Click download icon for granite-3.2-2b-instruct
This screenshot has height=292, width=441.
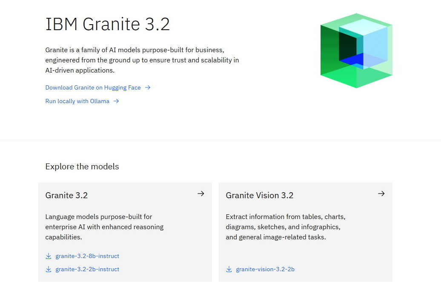point(49,269)
